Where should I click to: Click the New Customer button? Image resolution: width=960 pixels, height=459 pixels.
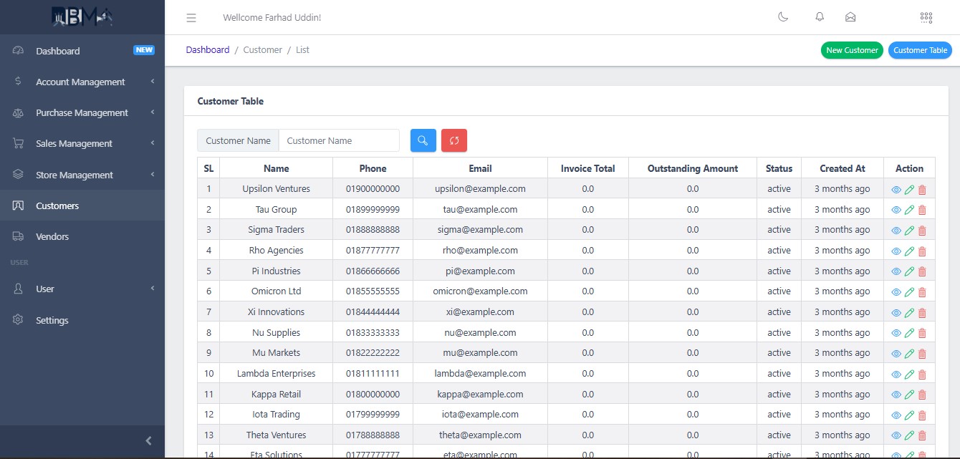[x=852, y=50]
